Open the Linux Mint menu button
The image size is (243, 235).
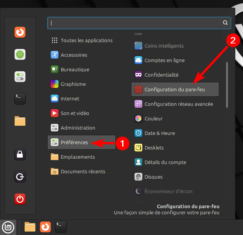coord(8,227)
